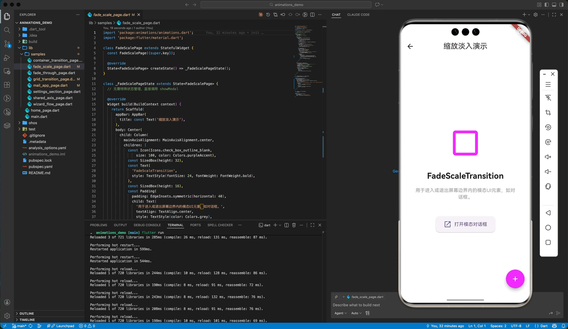The image size is (568, 329).
Task: Collapse the samples folder
Action: point(38,54)
